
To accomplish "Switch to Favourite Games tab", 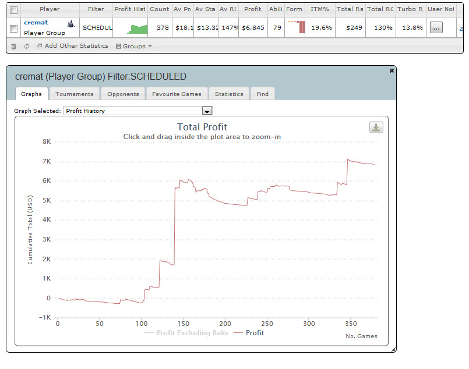I will click(177, 94).
